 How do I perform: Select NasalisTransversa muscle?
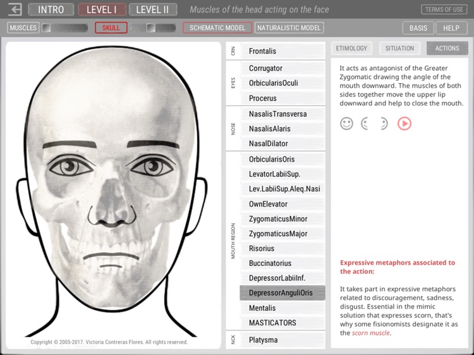(x=283, y=114)
